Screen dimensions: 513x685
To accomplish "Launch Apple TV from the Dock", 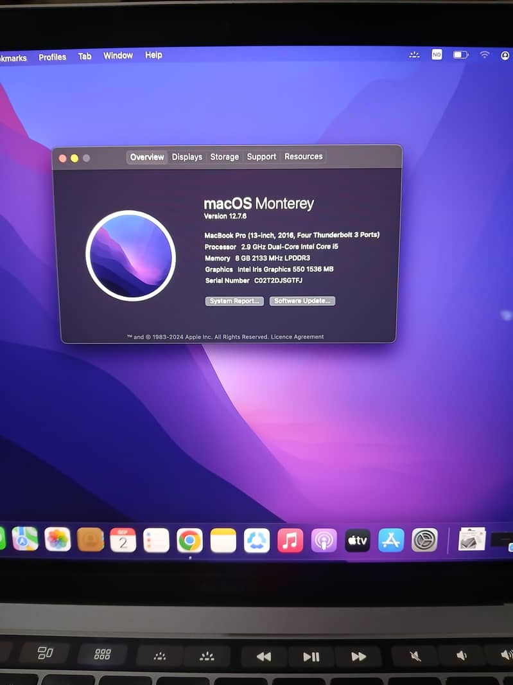I will [358, 540].
